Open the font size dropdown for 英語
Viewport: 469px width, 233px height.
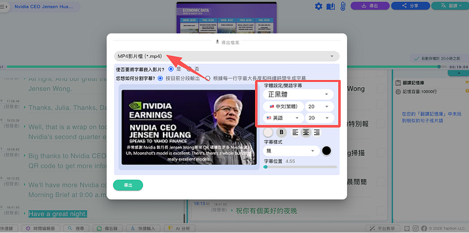pyautogui.click(x=319, y=118)
